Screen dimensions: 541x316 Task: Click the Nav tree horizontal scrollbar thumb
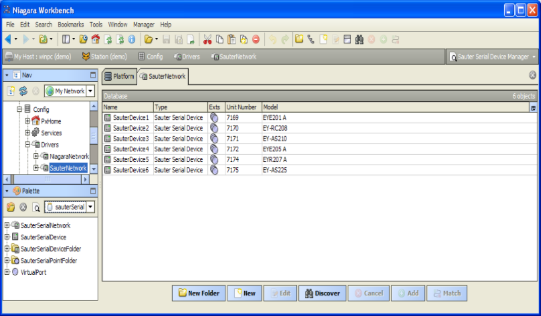[x=47, y=179]
